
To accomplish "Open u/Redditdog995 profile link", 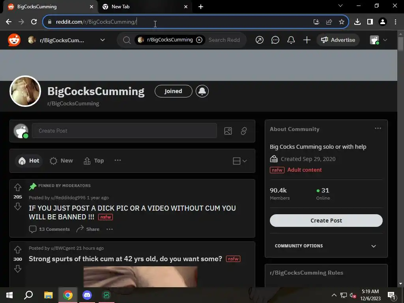I will click(68, 198).
